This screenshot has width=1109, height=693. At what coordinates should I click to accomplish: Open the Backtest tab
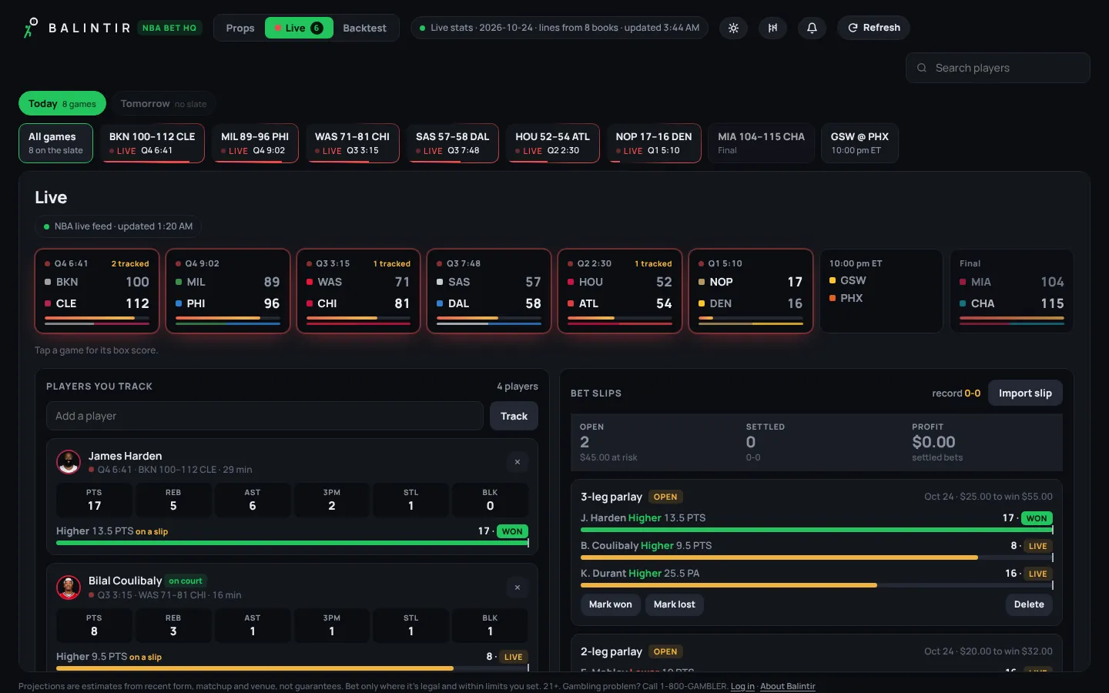click(364, 28)
